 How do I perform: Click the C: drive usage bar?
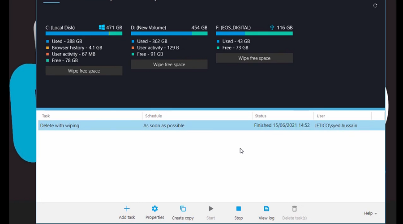(84, 34)
